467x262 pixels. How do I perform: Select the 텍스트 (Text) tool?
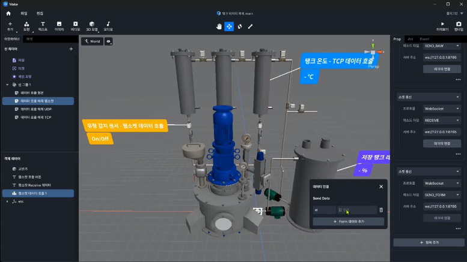(43, 26)
